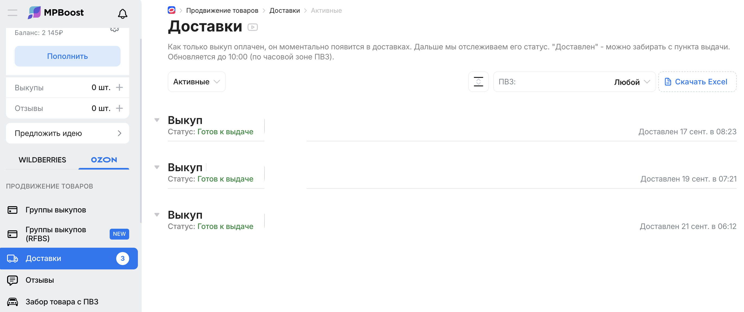The image size is (744, 312).
Task: Open Группы выкупов in sidebar
Action: [x=56, y=210]
